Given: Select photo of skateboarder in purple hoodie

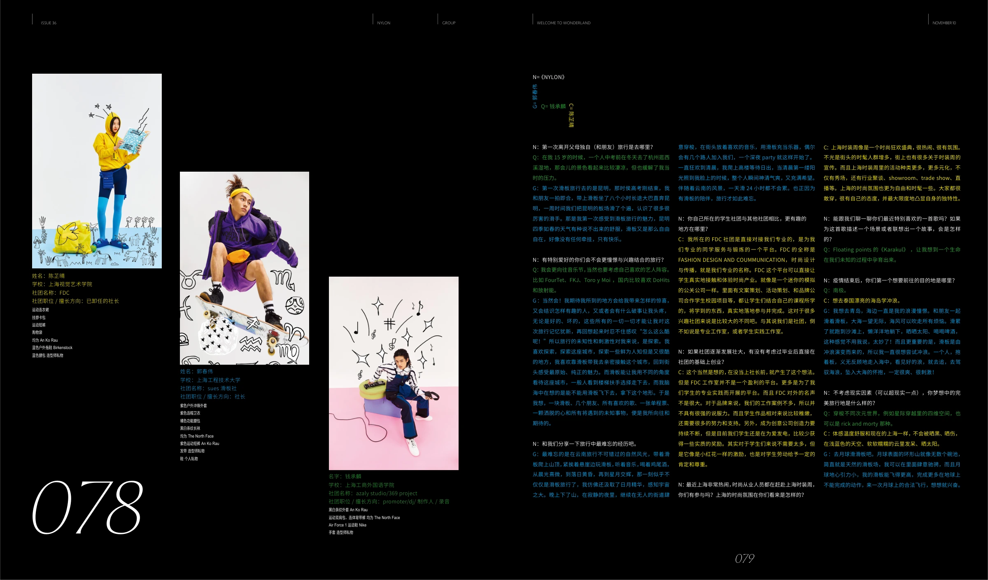Looking at the screenshot, I should point(245,268).
